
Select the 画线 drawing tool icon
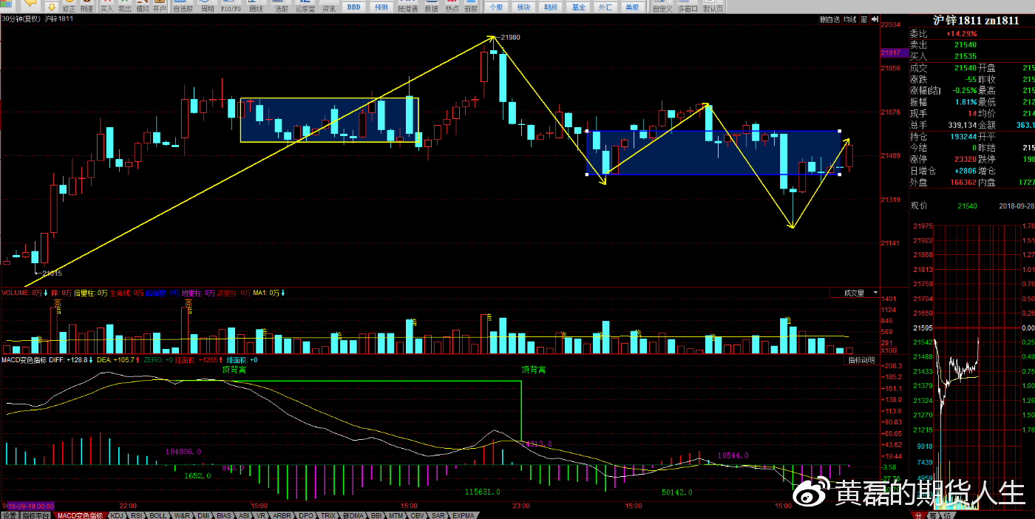click(x=256, y=7)
